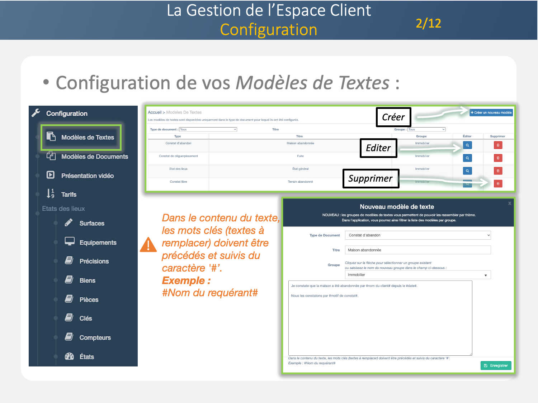This screenshot has height=403, width=538.
Task: Expand the Groupe filter dropdown
Action: [426, 129]
